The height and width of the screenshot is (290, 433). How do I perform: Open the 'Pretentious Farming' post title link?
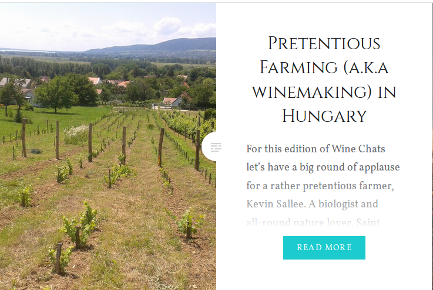pos(324,80)
